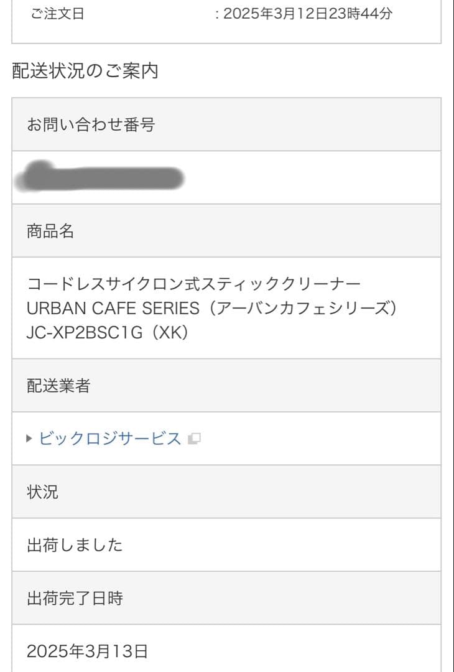Select the 出荷しました status text
This screenshot has width=454, height=672.
coord(75,545)
